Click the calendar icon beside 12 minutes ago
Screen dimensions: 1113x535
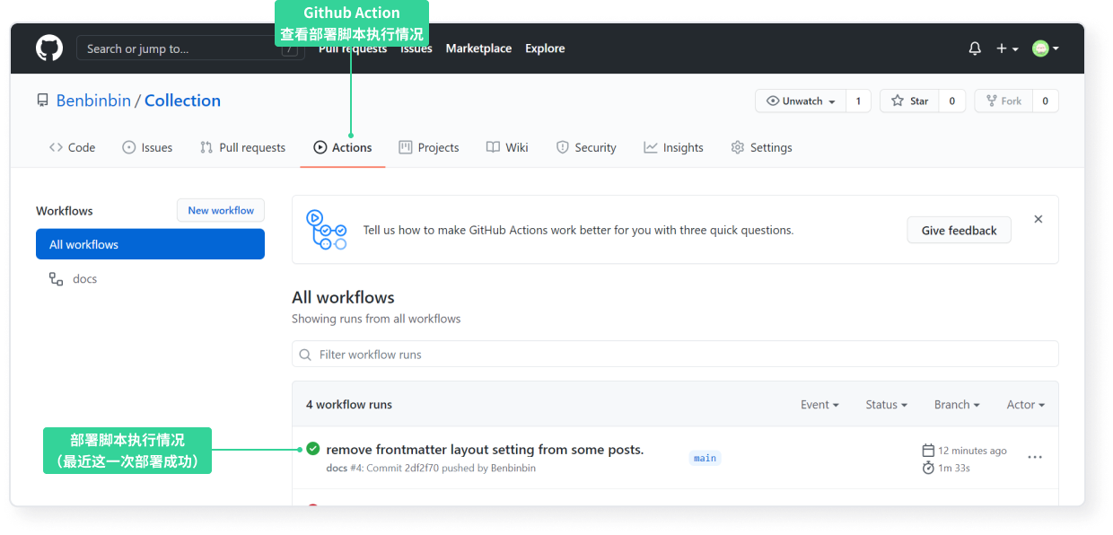pos(928,450)
